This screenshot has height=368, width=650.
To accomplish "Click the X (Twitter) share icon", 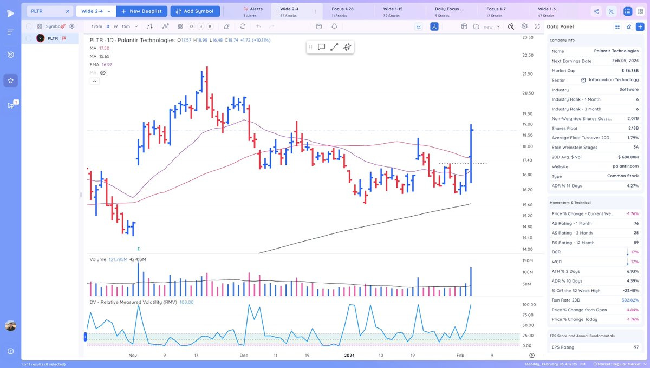I will (611, 11).
